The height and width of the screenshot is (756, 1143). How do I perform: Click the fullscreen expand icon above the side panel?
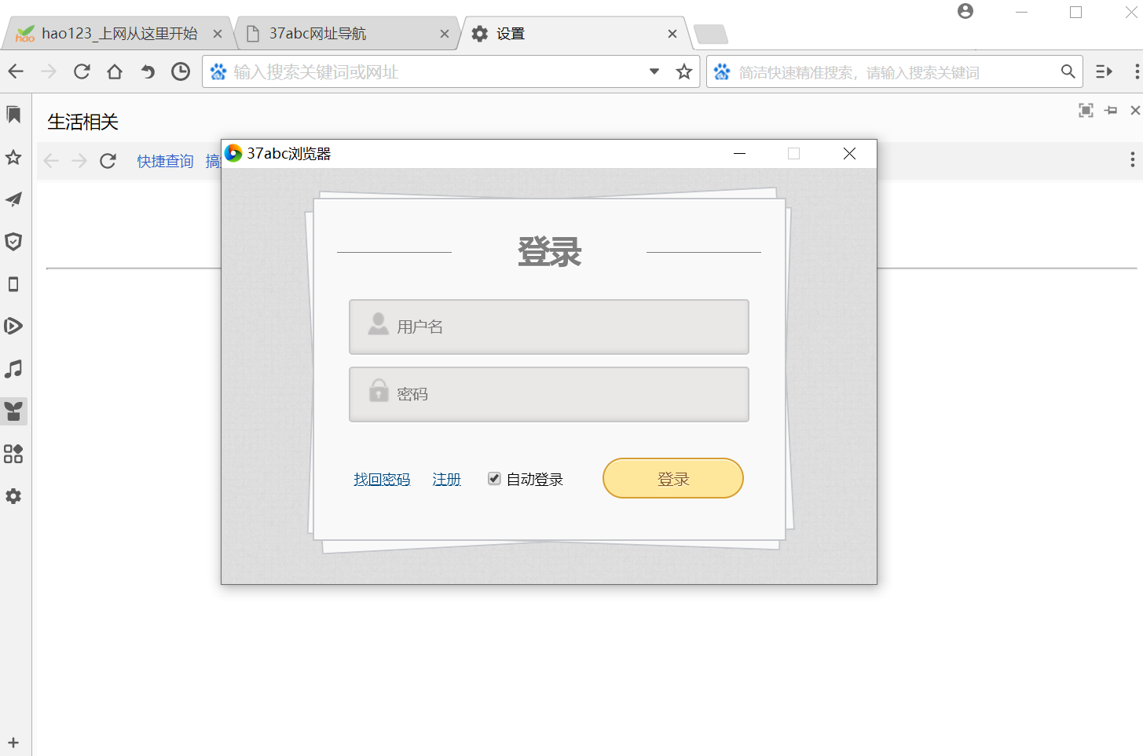pos(1086,110)
